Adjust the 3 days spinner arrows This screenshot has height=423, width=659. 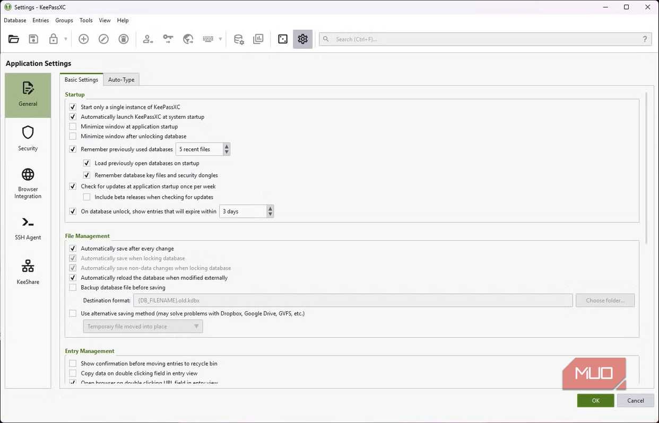click(270, 211)
